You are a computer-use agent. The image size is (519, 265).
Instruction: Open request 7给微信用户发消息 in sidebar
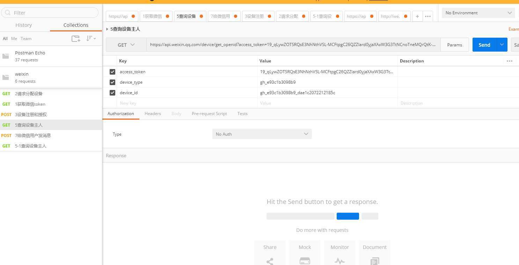point(51,135)
